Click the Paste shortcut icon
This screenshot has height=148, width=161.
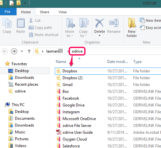(x=31, y=35)
